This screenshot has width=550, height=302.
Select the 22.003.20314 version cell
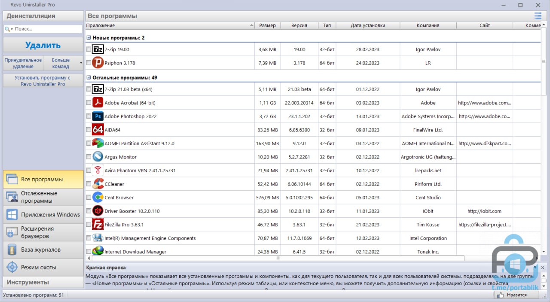[299, 103]
